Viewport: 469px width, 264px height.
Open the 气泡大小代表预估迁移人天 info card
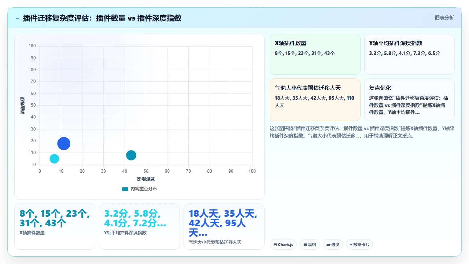[315, 100]
